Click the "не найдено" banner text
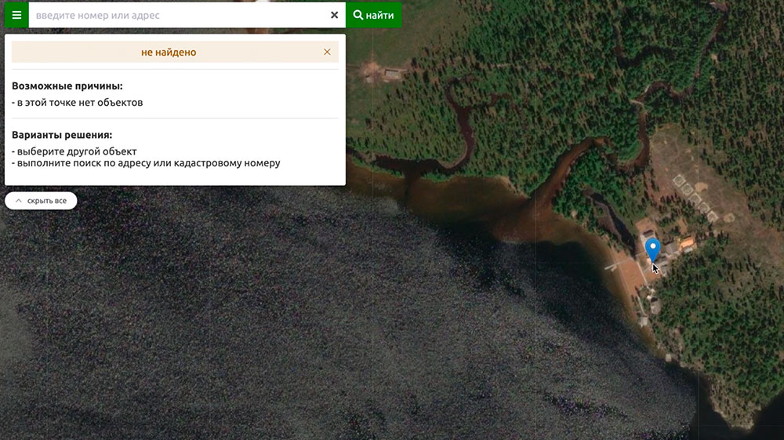The image size is (784, 440). pos(169,53)
